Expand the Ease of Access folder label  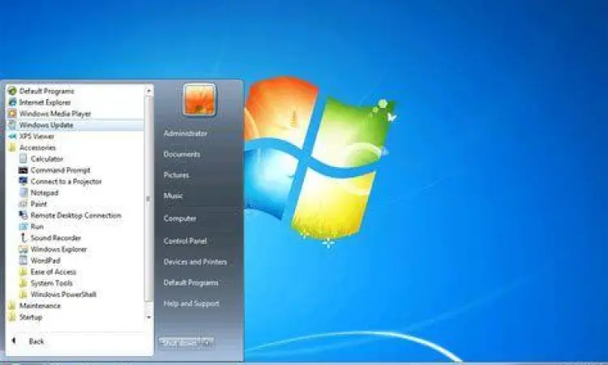point(54,272)
